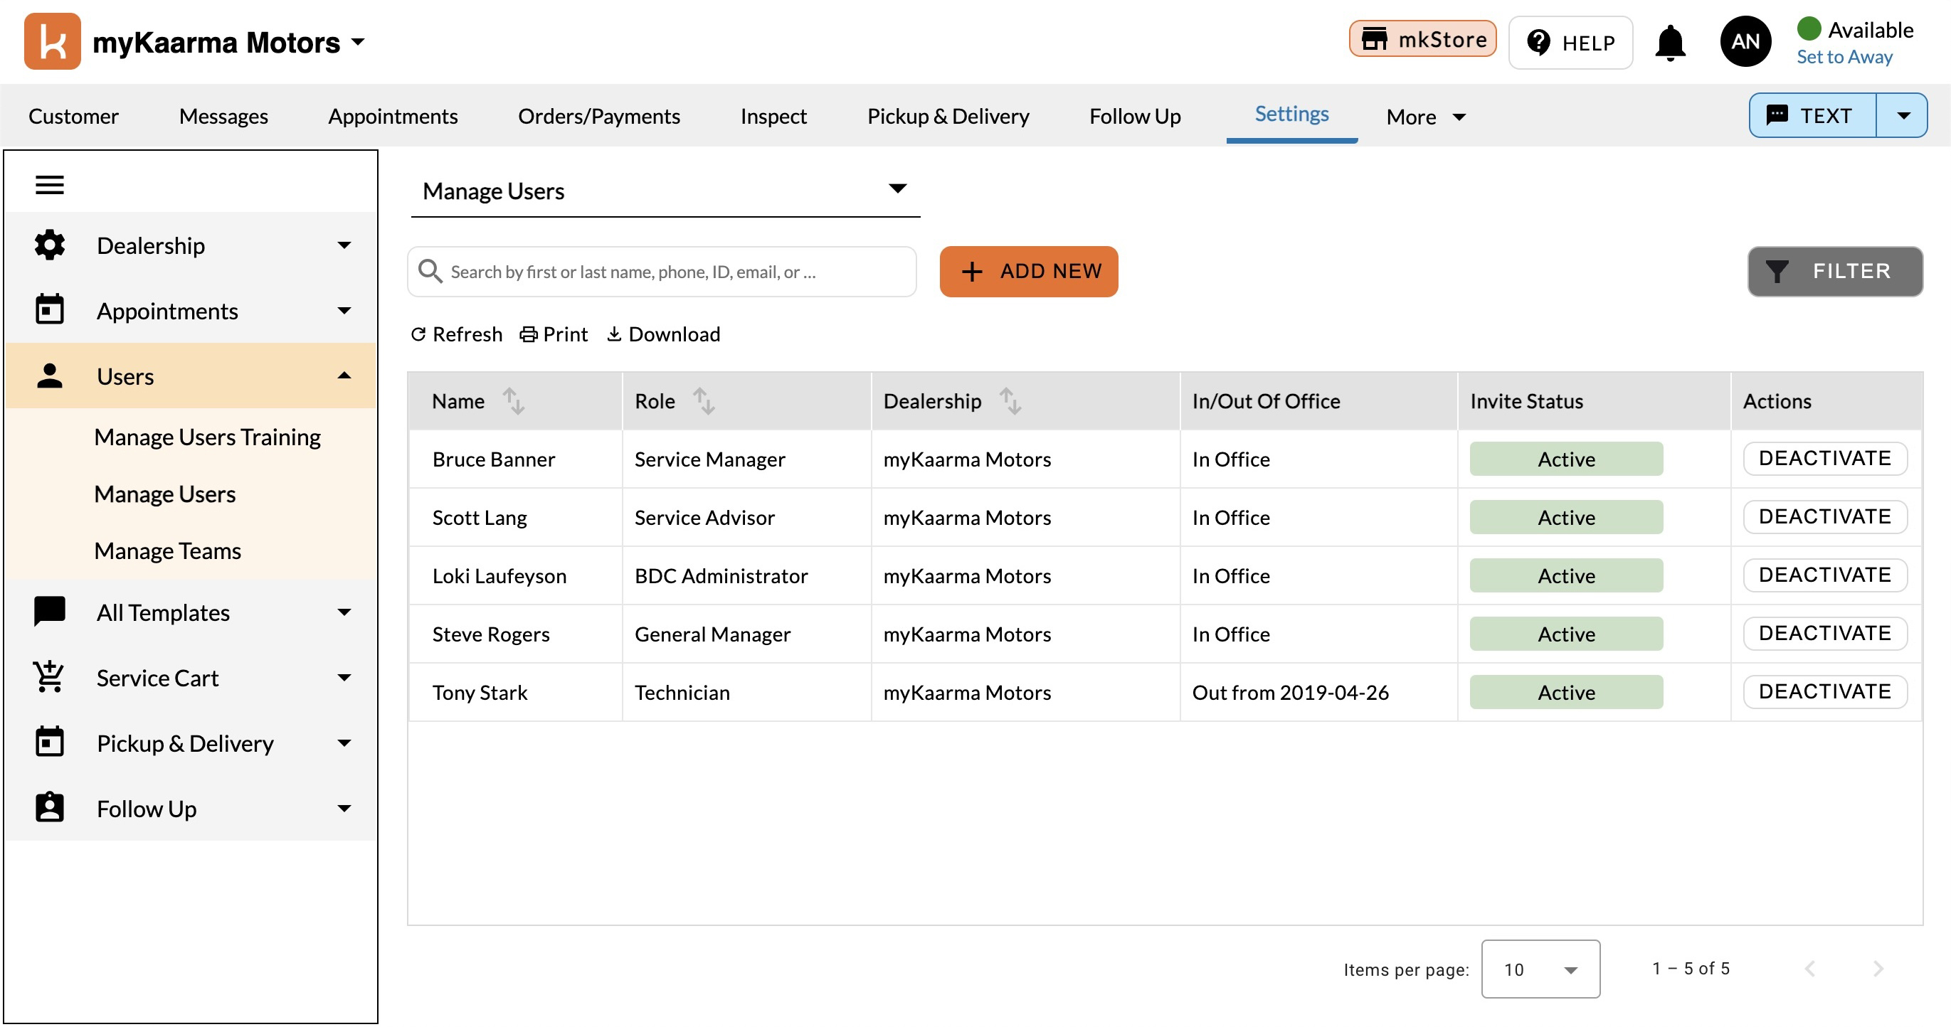
Task: Collapse the Users sidebar section
Action: pyautogui.click(x=344, y=376)
